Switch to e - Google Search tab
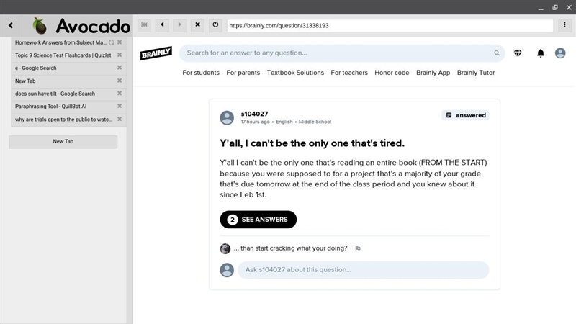576x324 pixels. pyautogui.click(x=35, y=68)
